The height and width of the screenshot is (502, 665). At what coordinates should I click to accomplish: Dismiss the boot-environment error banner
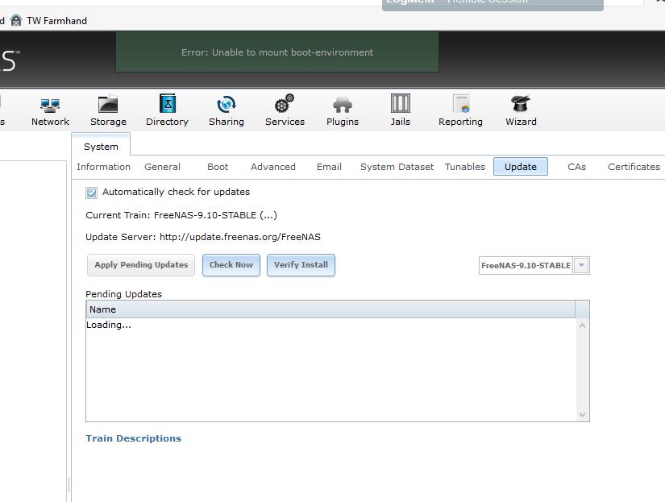(x=277, y=52)
